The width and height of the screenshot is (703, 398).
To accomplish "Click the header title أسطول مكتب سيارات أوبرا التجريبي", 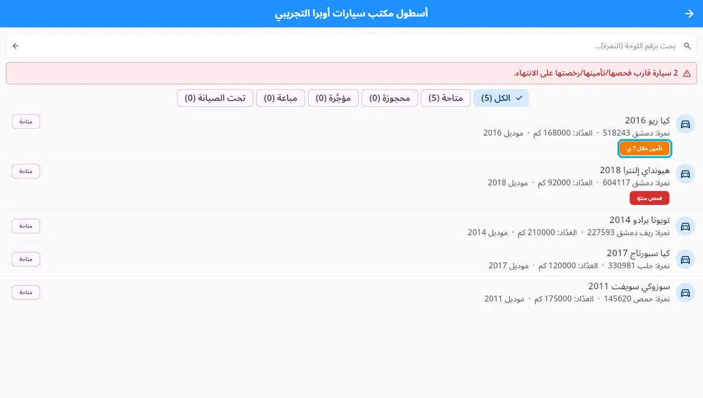I will [x=351, y=13].
